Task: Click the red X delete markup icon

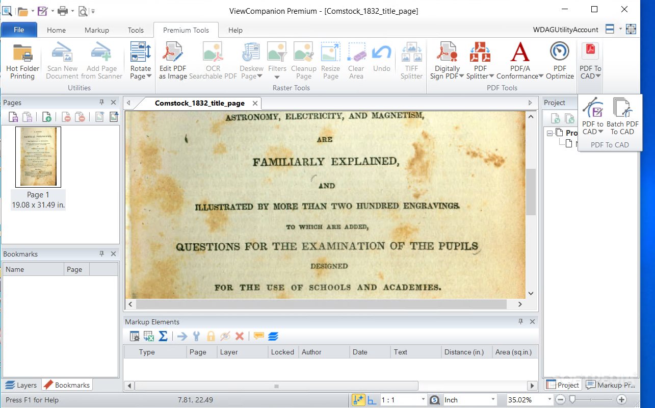Action: pos(239,336)
